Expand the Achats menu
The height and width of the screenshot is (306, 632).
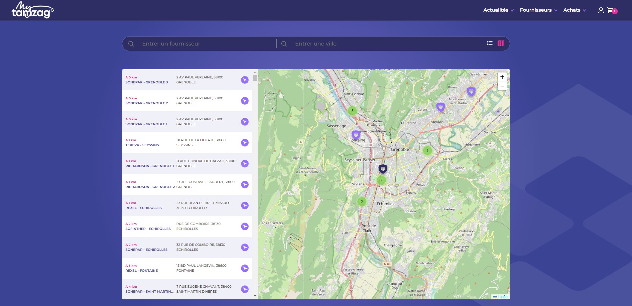tap(574, 10)
